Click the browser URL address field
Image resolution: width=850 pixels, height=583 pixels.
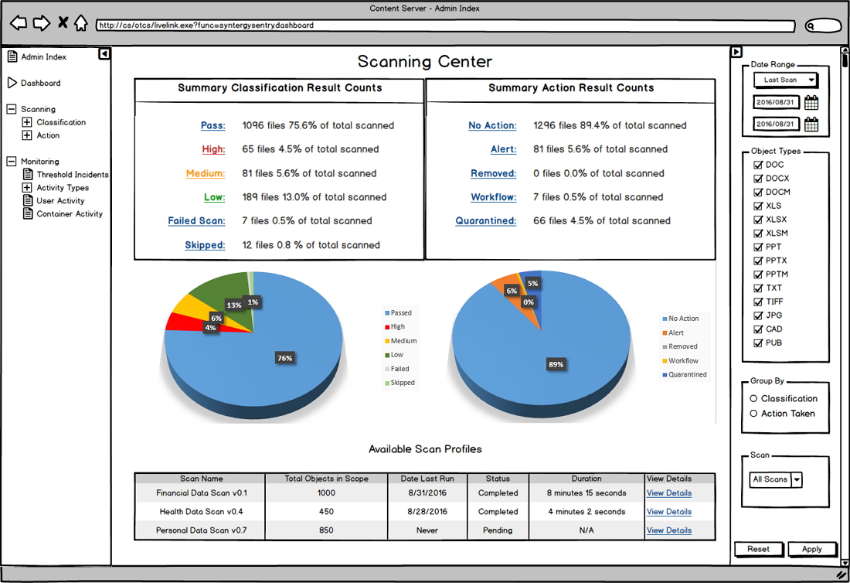pyautogui.click(x=445, y=26)
